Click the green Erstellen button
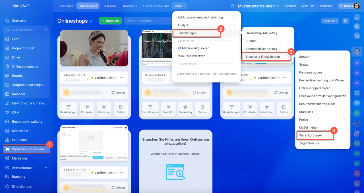 point(110,21)
